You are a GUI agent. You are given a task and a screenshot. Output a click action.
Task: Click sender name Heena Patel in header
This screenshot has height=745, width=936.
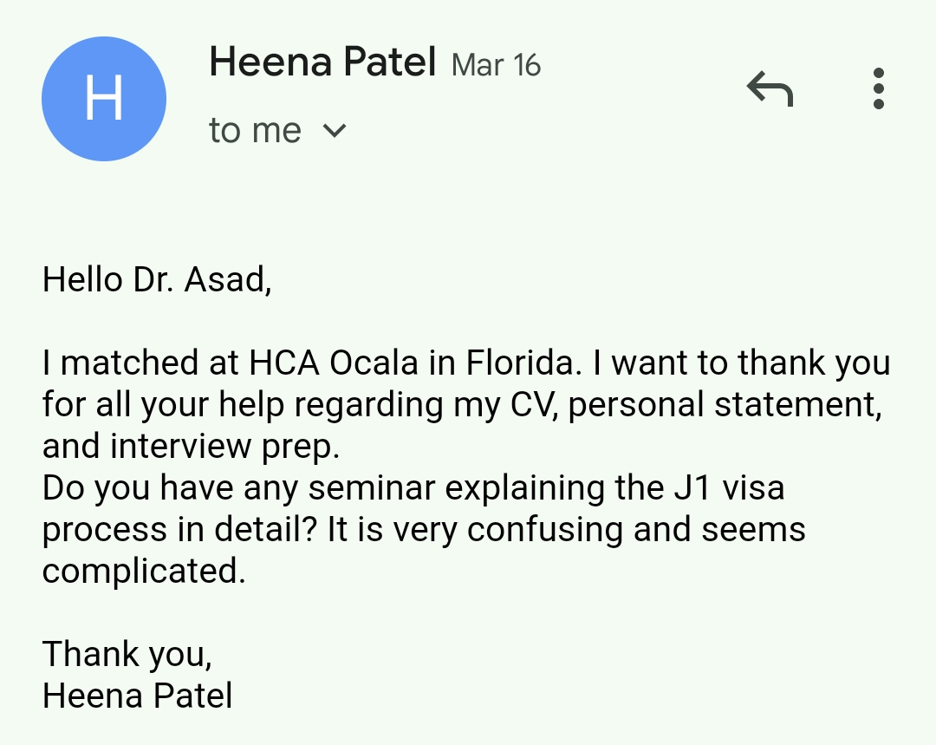point(322,62)
